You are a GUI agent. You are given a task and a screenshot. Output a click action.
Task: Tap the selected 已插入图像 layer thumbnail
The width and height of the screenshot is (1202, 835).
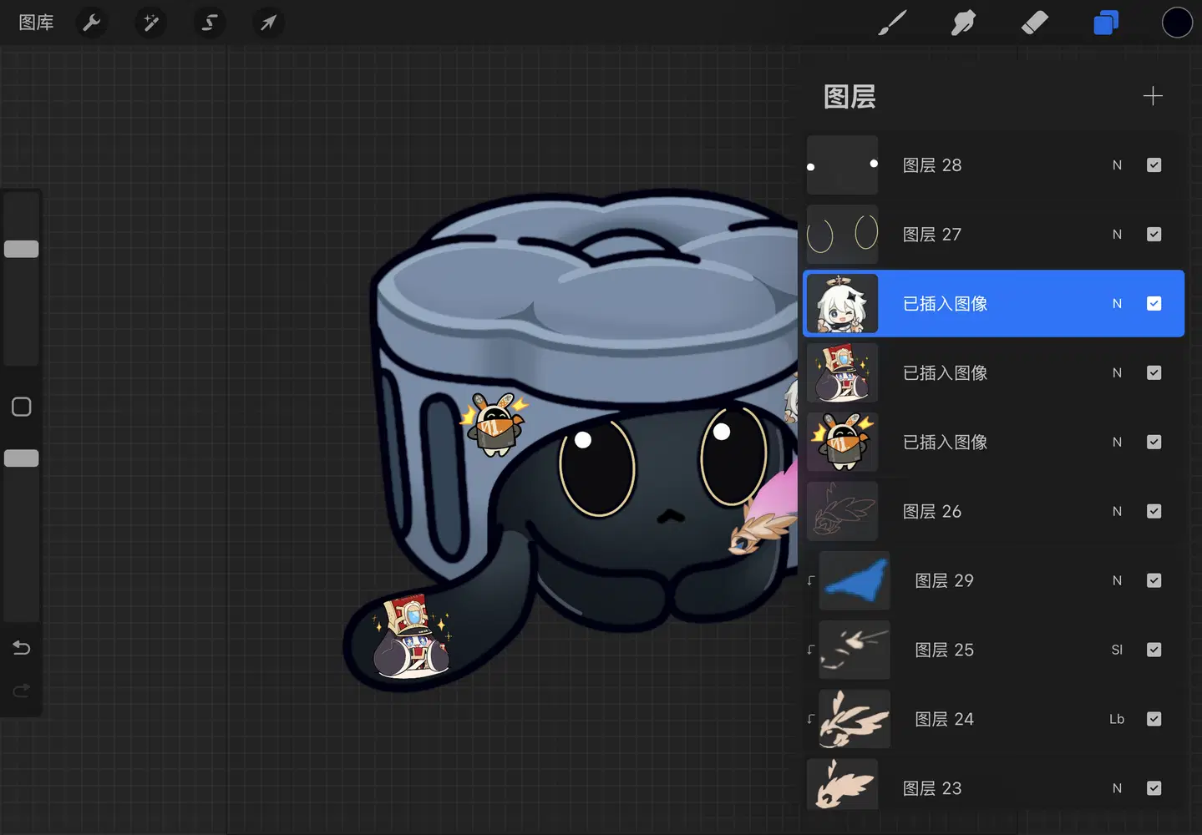pos(842,304)
